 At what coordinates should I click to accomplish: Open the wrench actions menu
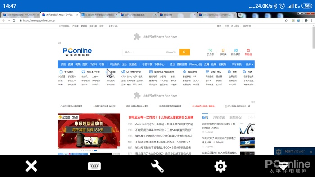click(157, 166)
